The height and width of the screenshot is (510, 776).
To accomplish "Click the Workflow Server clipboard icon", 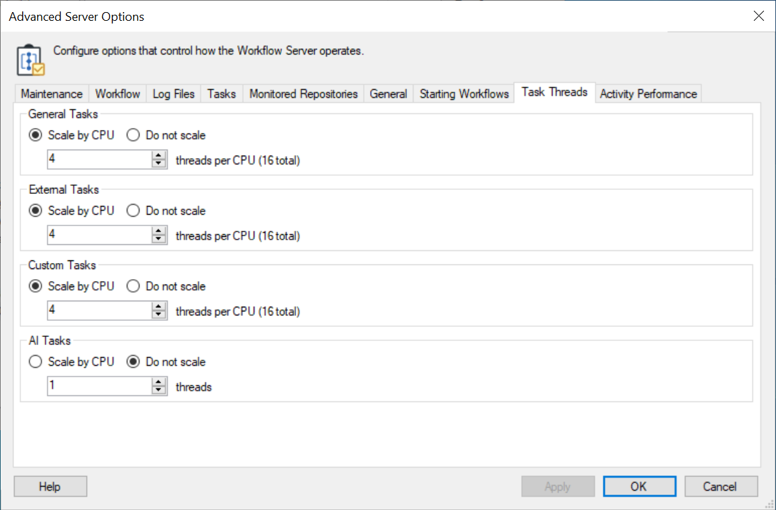I will click(30, 60).
